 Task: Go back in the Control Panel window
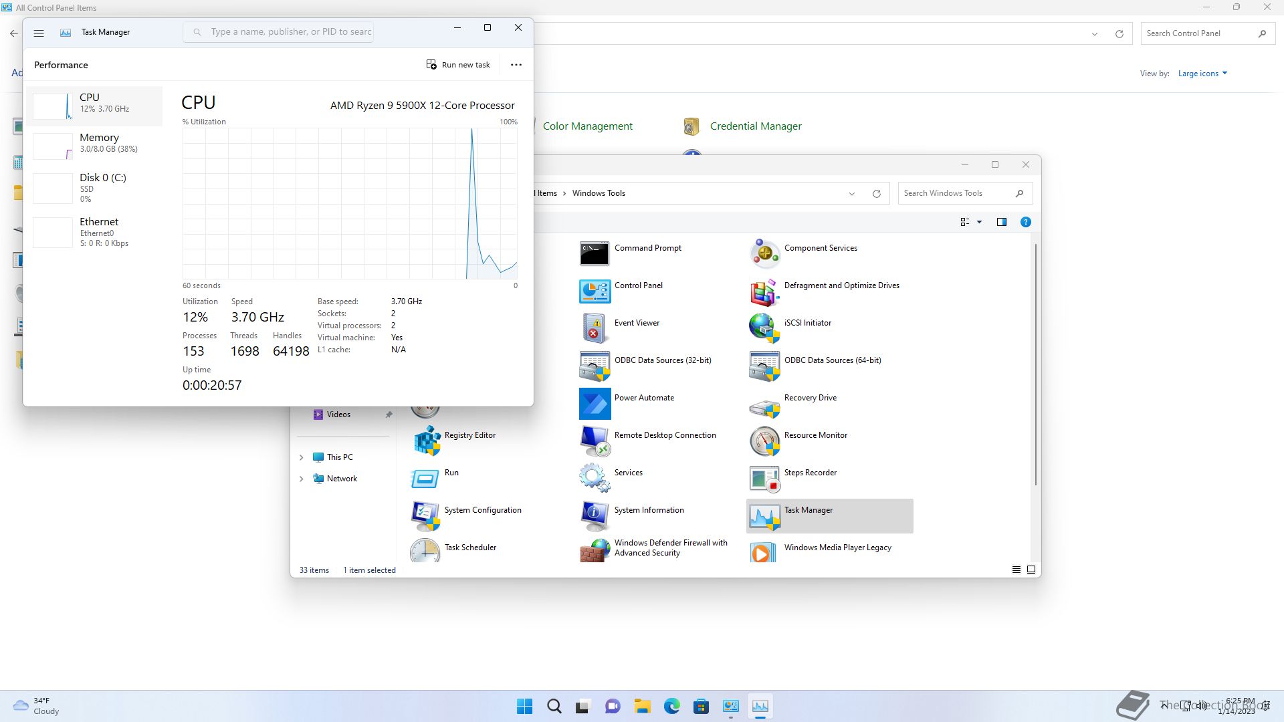pos(14,33)
